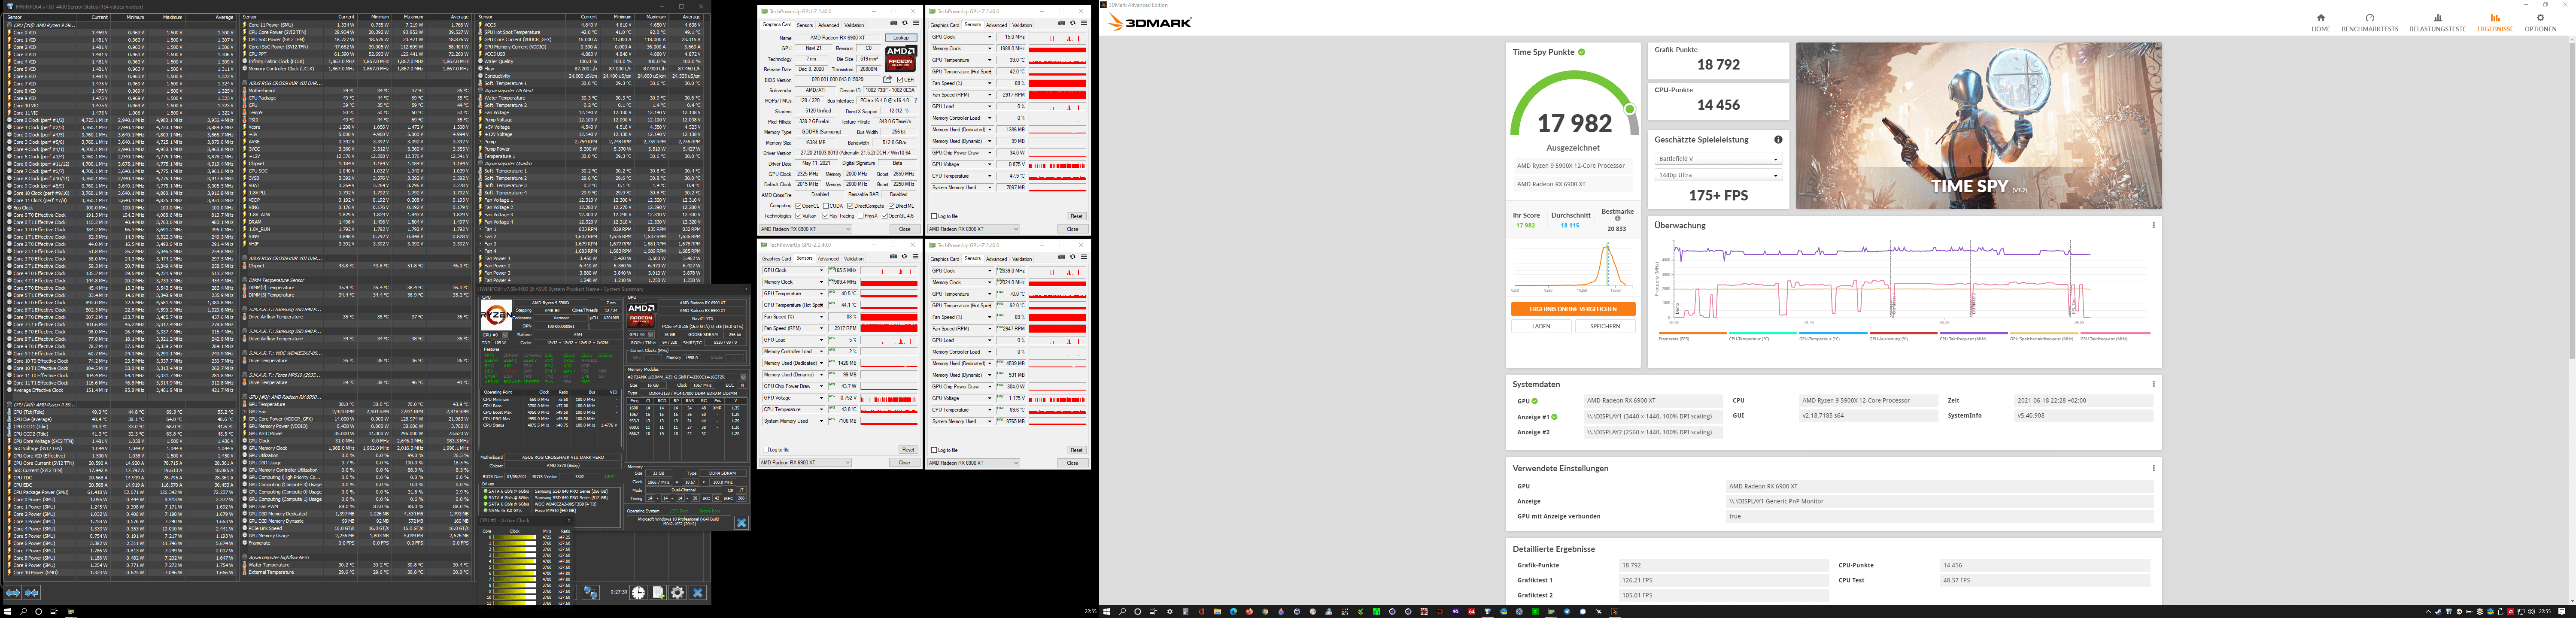Viewport: 2576px width, 618px height.
Task: Toggle the CUDA checkbox in GPU-Z
Action: coord(826,206)
